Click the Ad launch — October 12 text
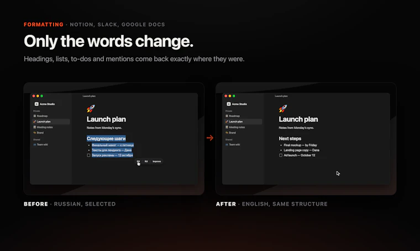The width and height of the screenshot is (420, 251). coord(299,155)
